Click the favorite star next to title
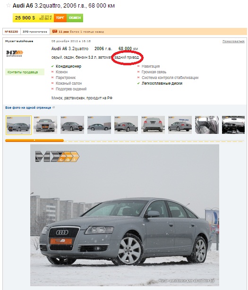 [9, 5]
